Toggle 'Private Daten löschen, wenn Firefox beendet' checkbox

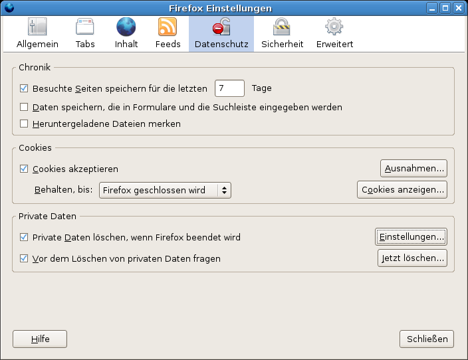(x=24, y=237)
